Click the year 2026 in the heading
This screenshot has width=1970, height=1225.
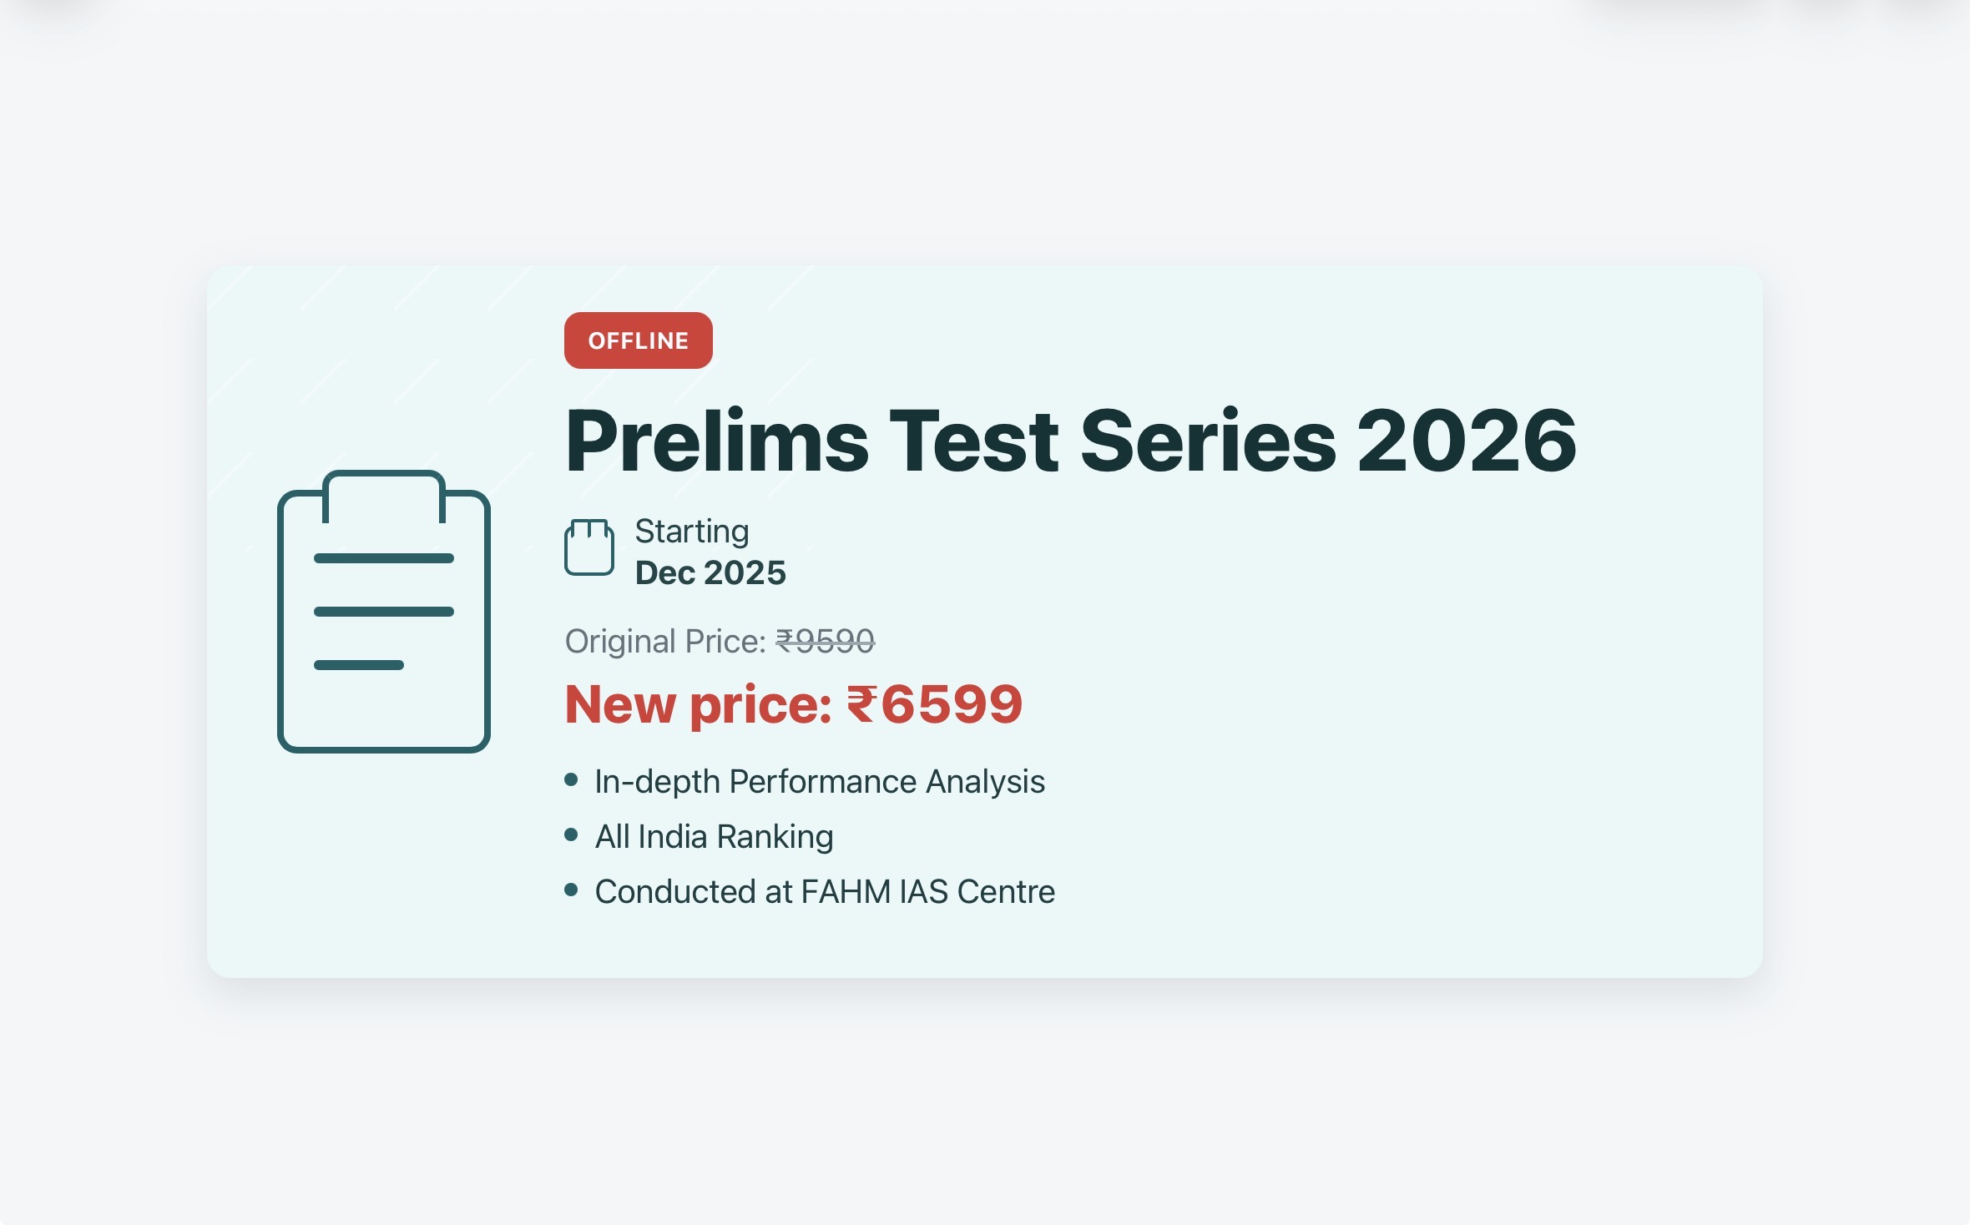click(x=1467, y=441)
